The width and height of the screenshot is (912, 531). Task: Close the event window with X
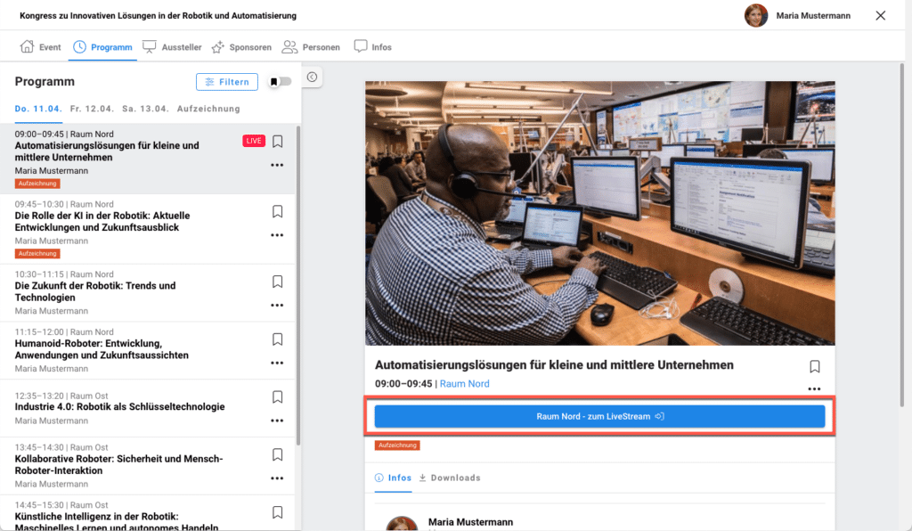(881, 15)
